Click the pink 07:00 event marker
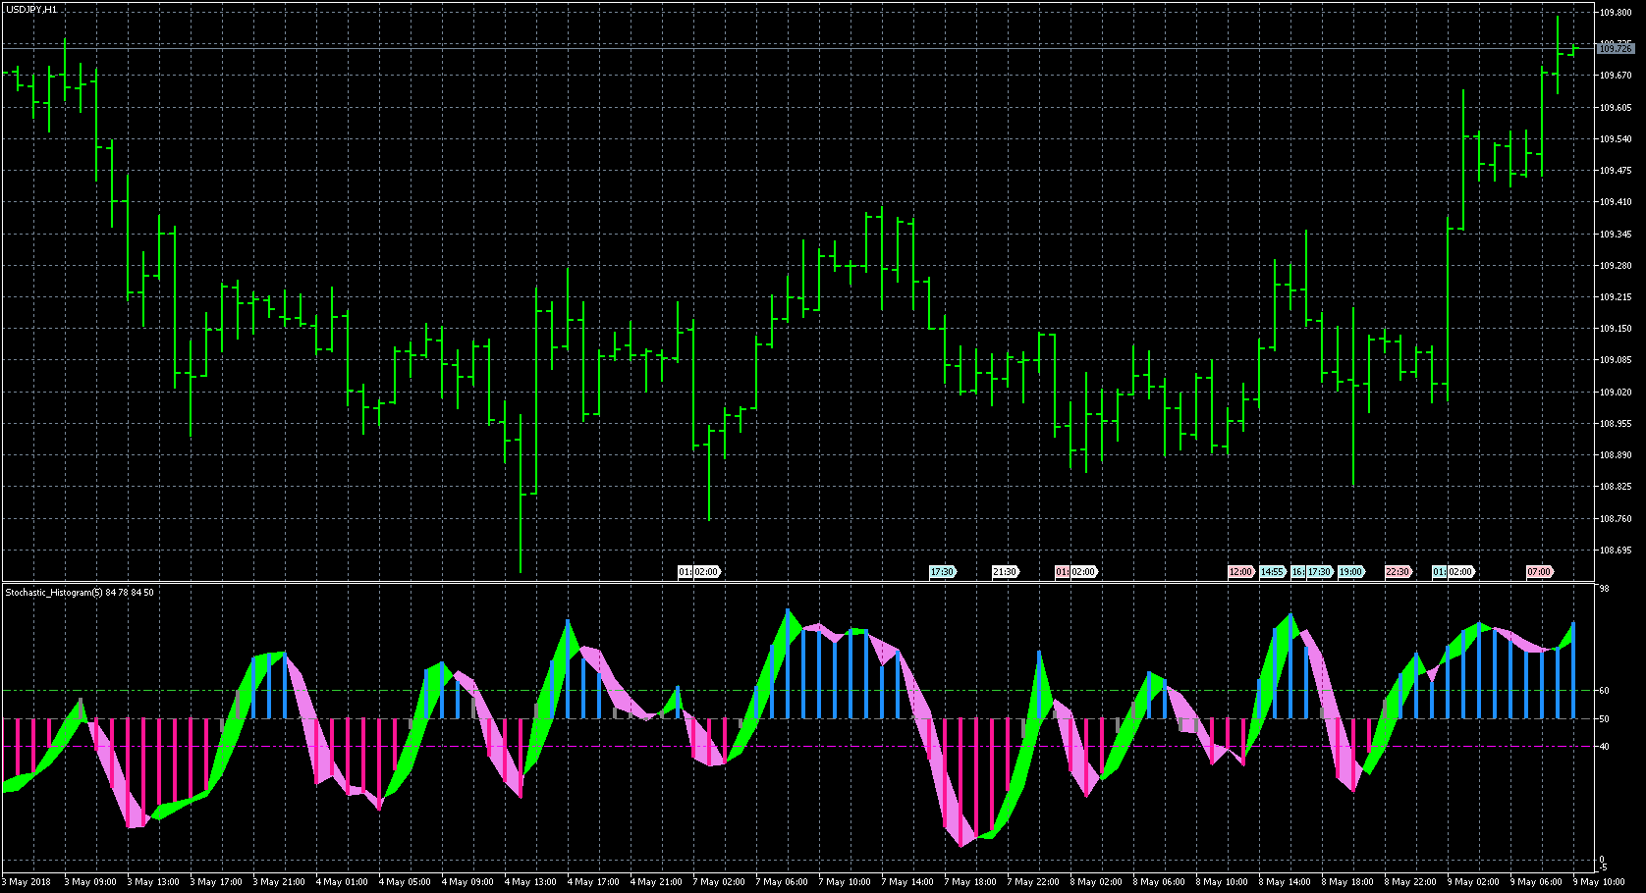The image size is (1646, 893). (1539, 572)
